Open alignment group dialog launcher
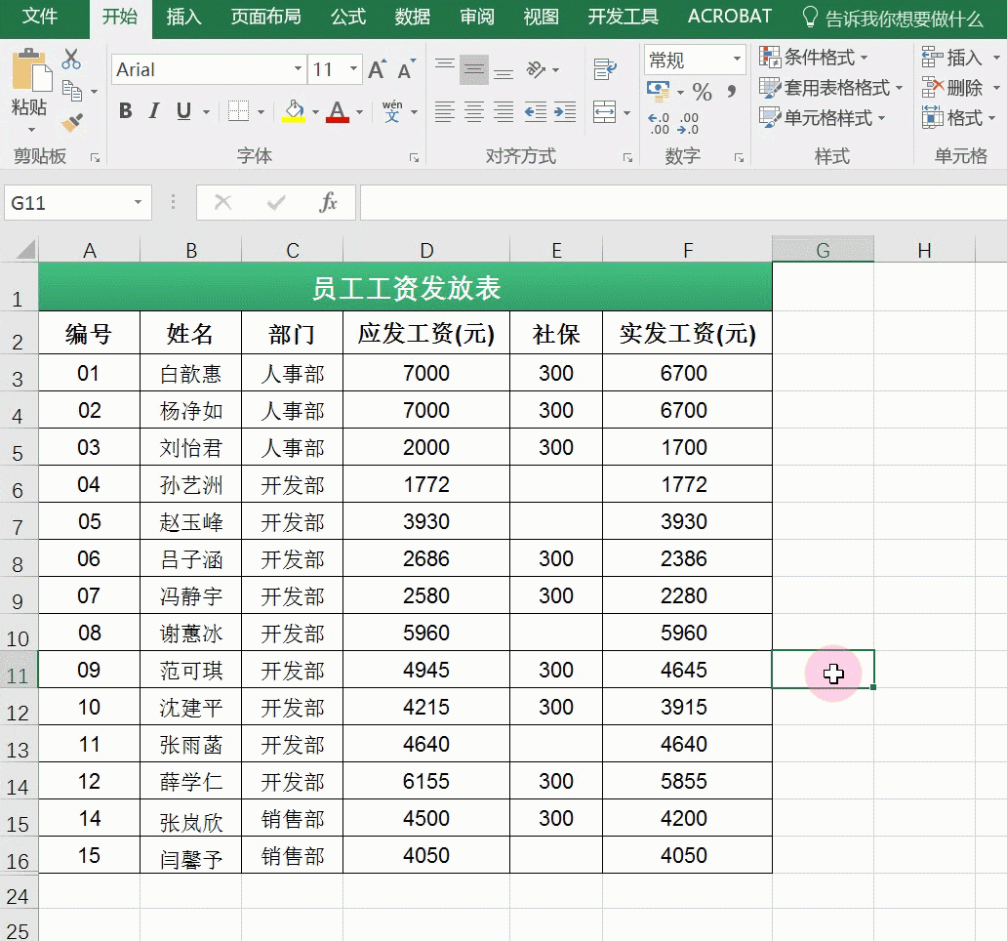This screenshot has width=1007, height=941. pos(627,158)
